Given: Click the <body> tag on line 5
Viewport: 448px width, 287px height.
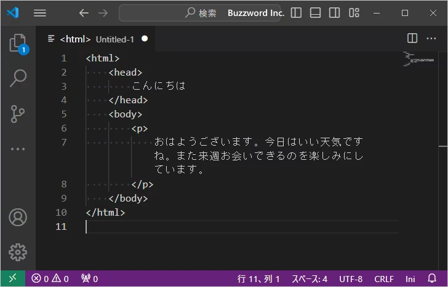Looking at the screenshot, I should [x=126, y=114].
